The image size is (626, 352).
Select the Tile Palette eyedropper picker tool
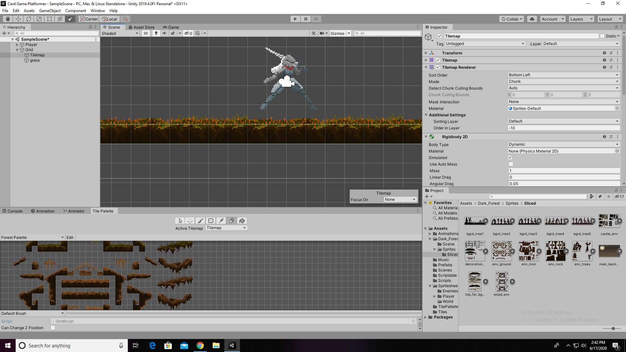(x=221, y=221)
